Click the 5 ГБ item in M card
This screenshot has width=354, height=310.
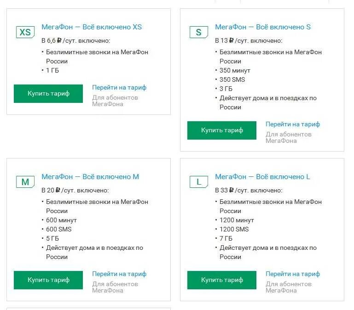(x=52, y=238)
